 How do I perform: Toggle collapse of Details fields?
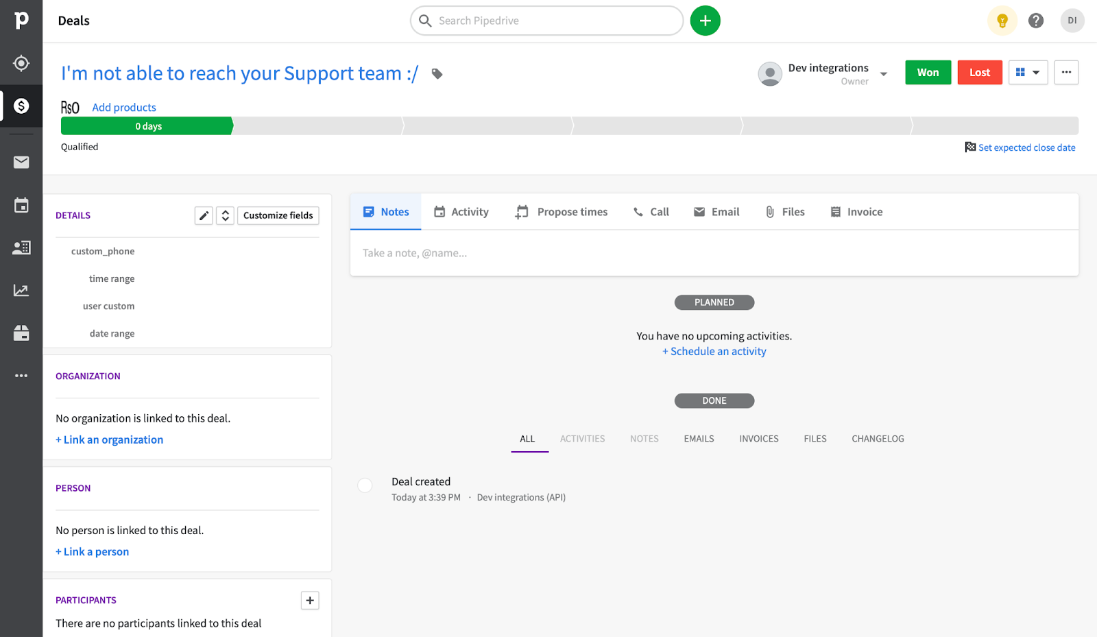pos(225,215)
